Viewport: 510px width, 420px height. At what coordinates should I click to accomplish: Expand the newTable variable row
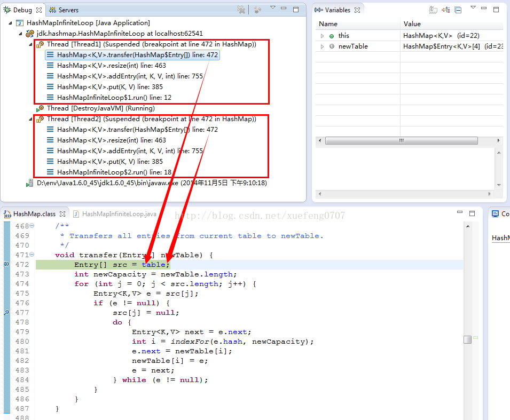point(322,46)
